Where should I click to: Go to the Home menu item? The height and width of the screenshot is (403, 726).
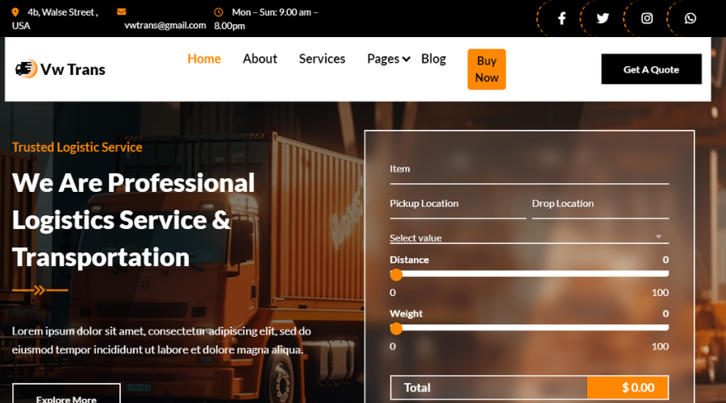(204, 59)
